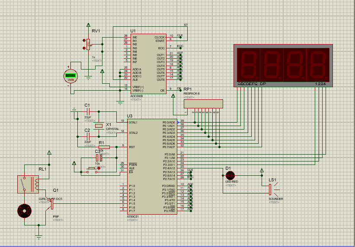Image resolution: width=355 pixels, height=247 pixels.
Task: Select capacitor C2 symbol
Action: click(88, 136)
